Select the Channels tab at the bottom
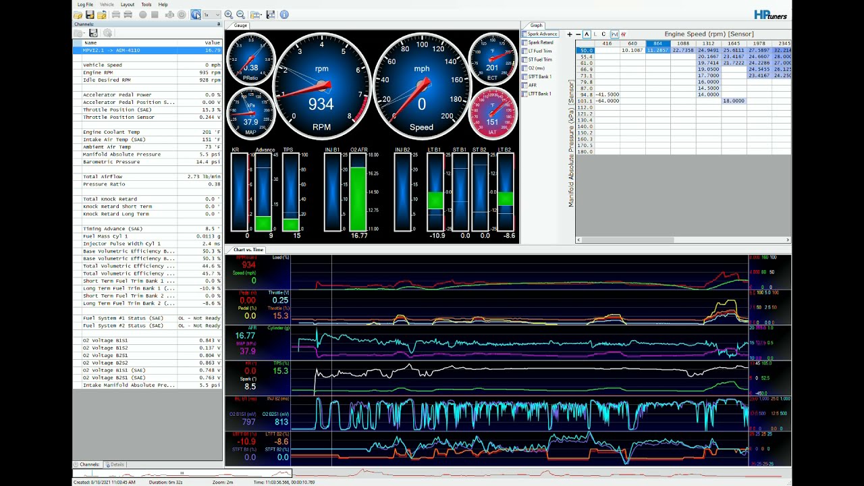 (87, 464)
